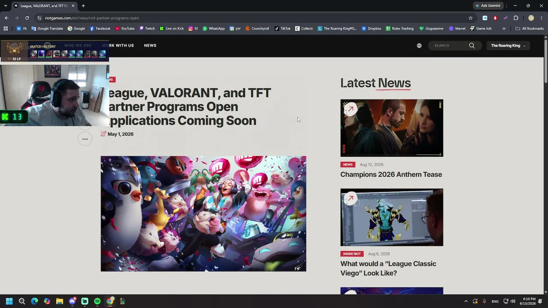
Task: Open the Dropbox bookmark
Action: click(x=371, y=29)
